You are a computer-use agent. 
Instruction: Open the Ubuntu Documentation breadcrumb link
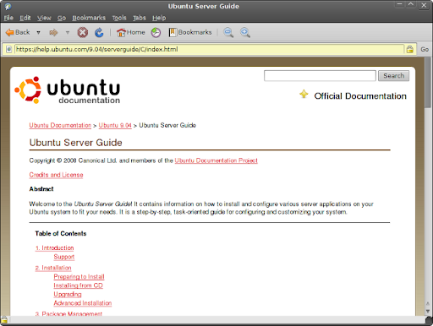point(60,125)
